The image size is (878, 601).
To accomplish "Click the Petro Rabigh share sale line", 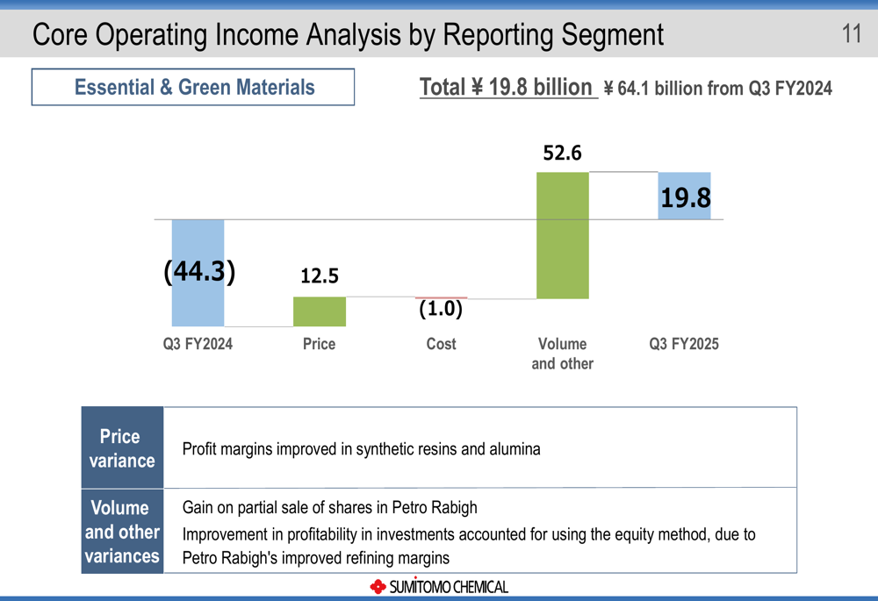I will pos(329,507).
